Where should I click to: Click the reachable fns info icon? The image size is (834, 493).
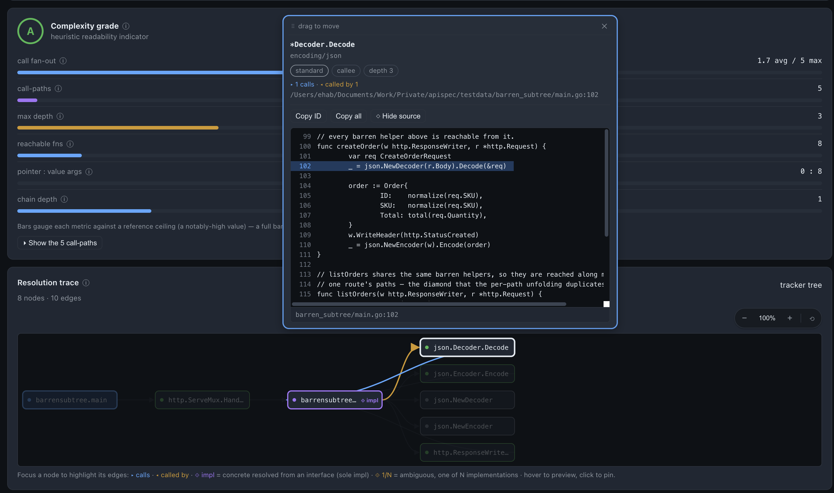70,144
